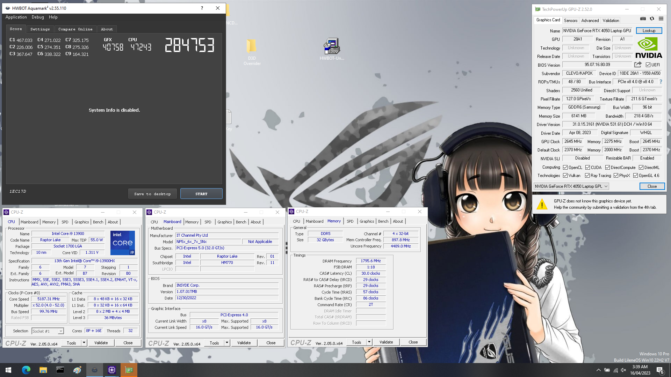
Task: Open the Windows Start menu
Action: click(8, 370)
